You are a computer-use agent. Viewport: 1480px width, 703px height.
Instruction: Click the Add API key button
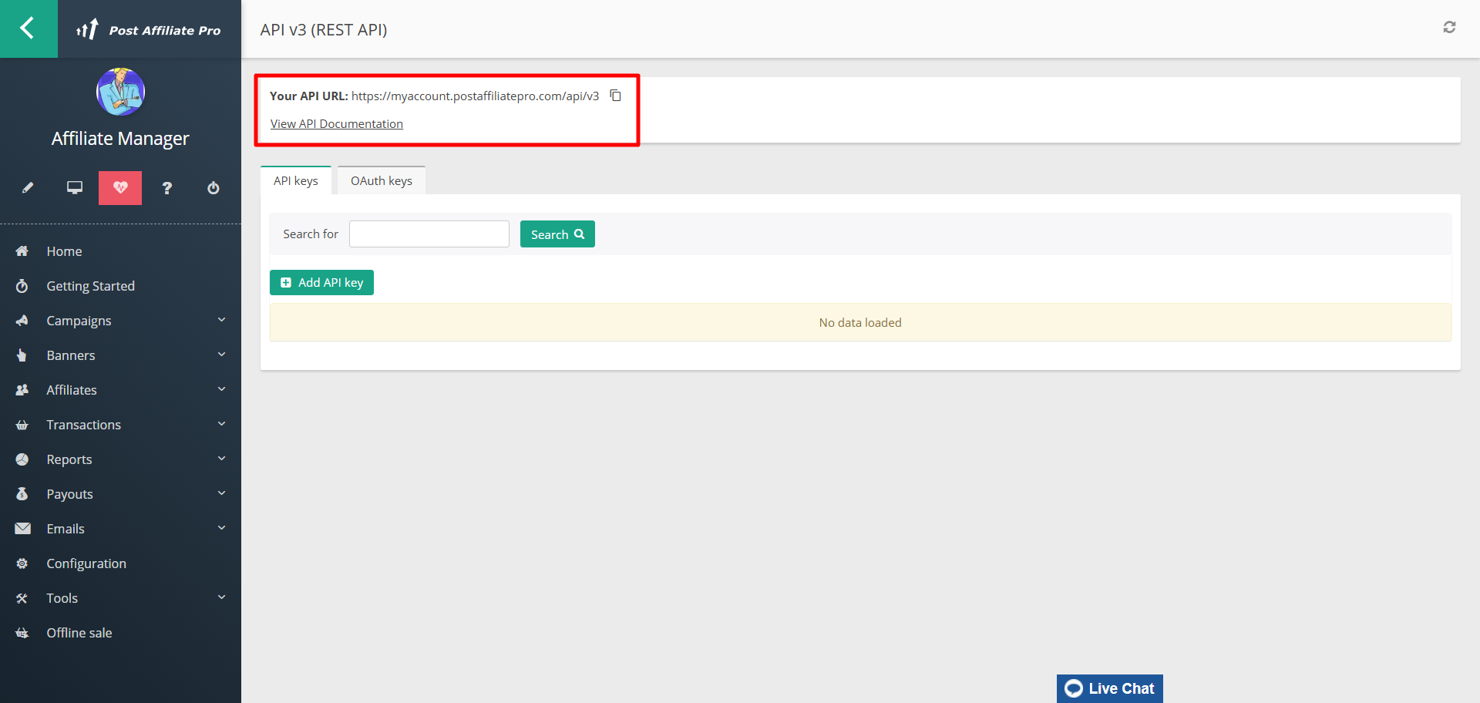pyautogui.click(x=321, y=282)
